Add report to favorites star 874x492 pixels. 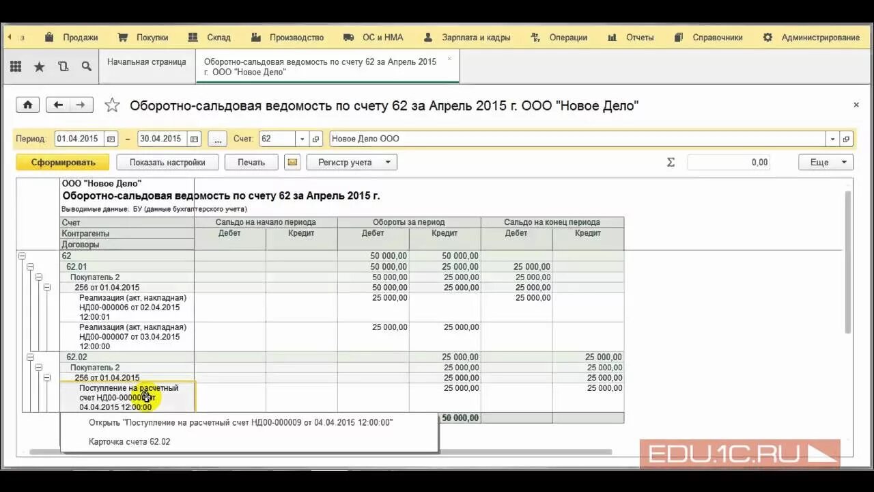click(x=112, y=105)
